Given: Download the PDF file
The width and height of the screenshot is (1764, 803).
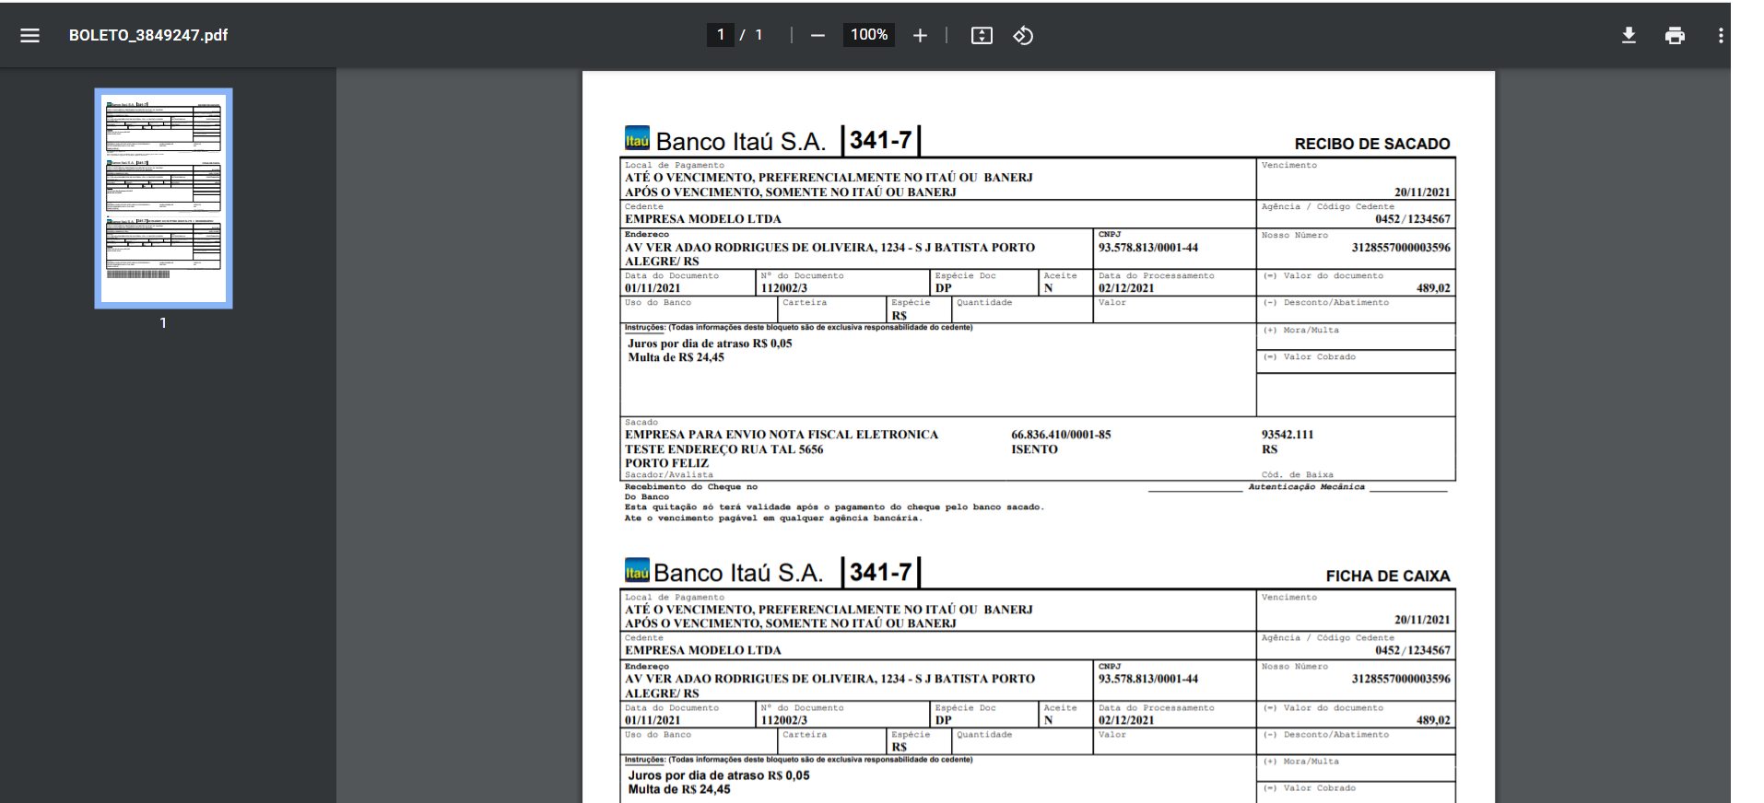Looking at the screenshot, I should (1629, 35).
